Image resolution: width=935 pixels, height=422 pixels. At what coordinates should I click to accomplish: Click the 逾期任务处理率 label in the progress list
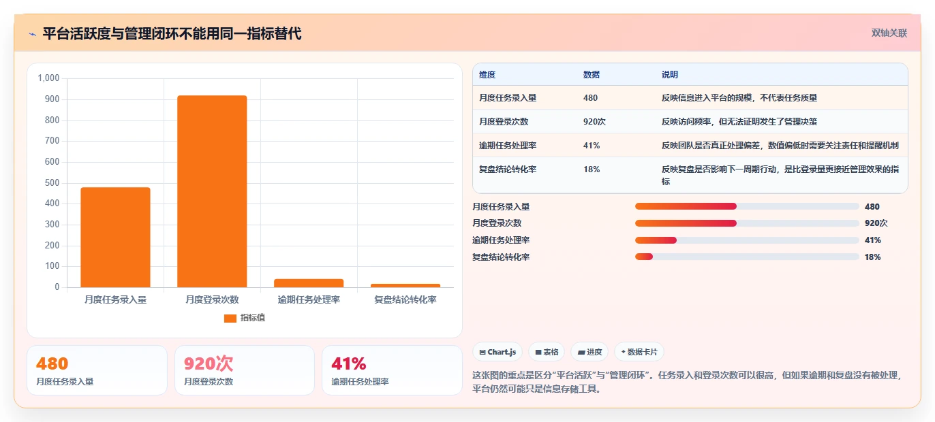click(x=501, y=240)
